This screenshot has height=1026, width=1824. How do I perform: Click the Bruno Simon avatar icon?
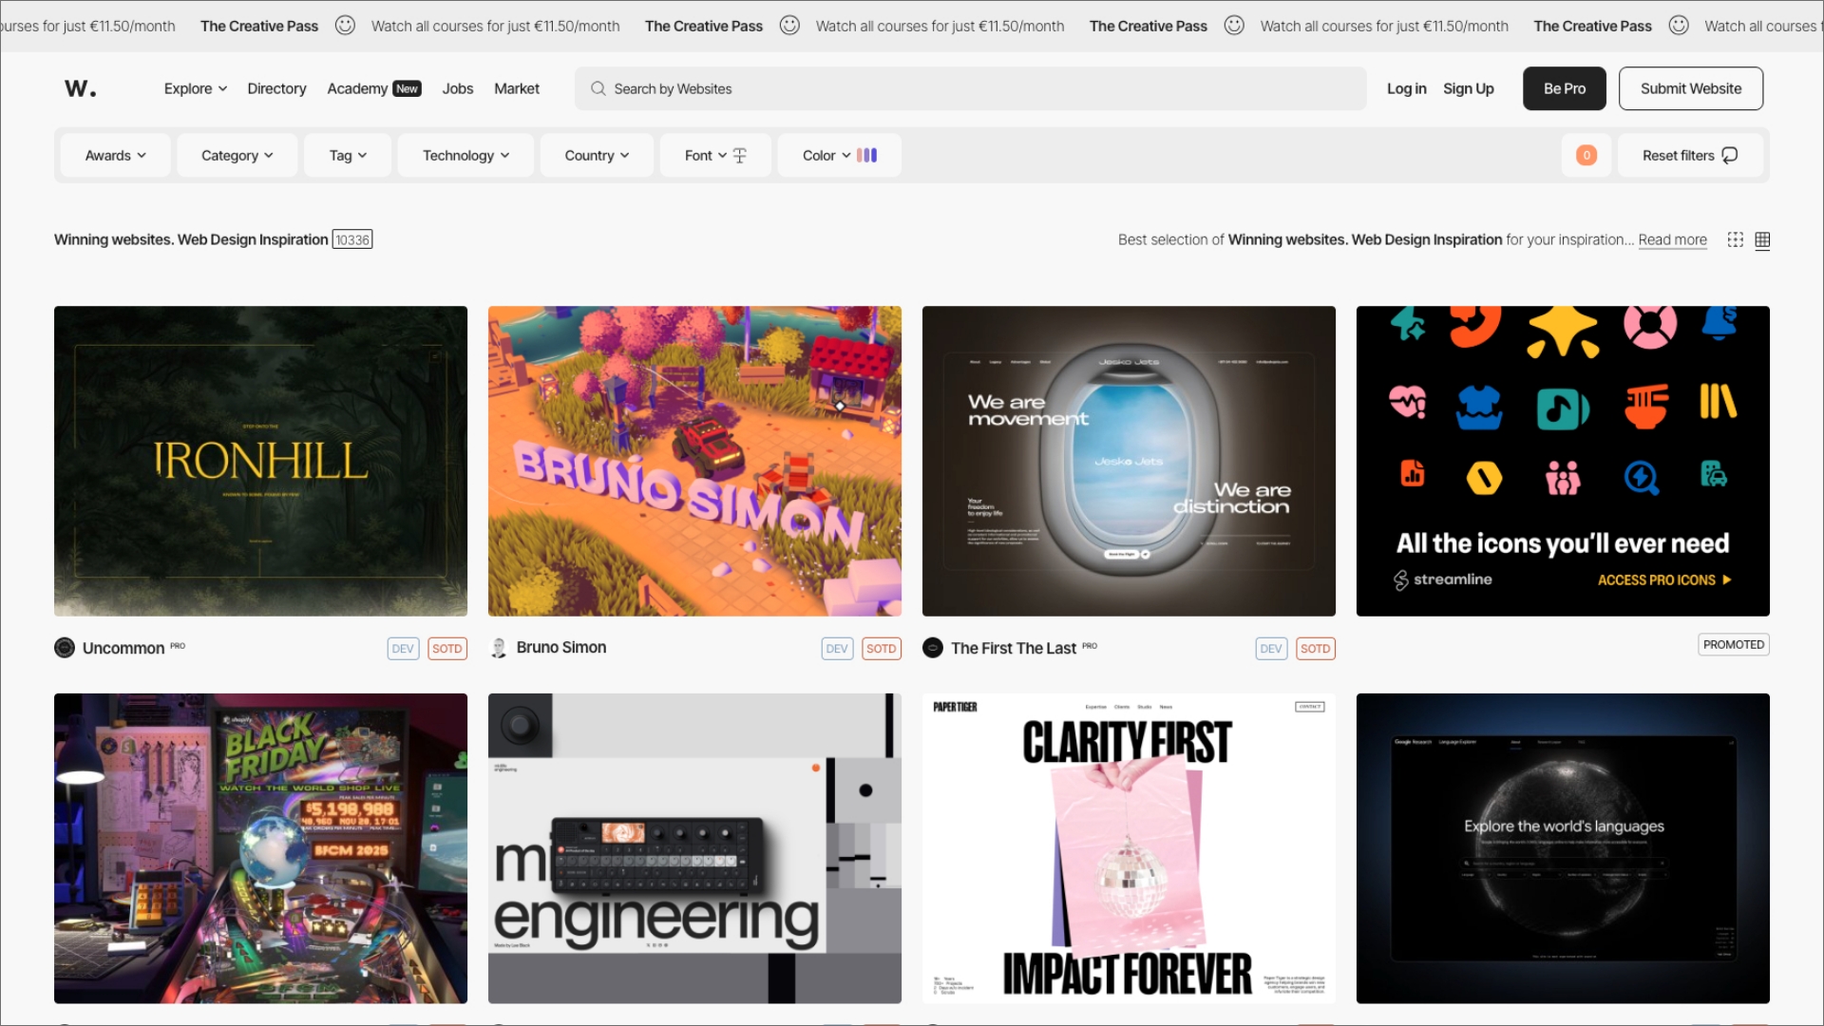click(498, 648)
